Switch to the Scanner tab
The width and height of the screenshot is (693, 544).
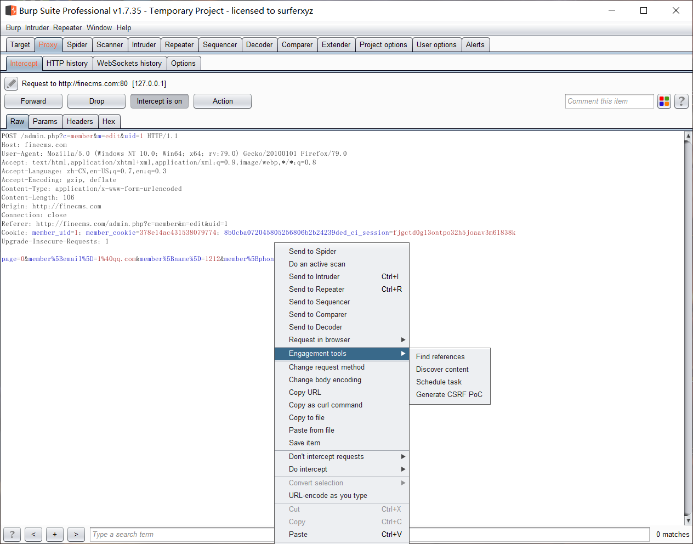tap(110, 45)
